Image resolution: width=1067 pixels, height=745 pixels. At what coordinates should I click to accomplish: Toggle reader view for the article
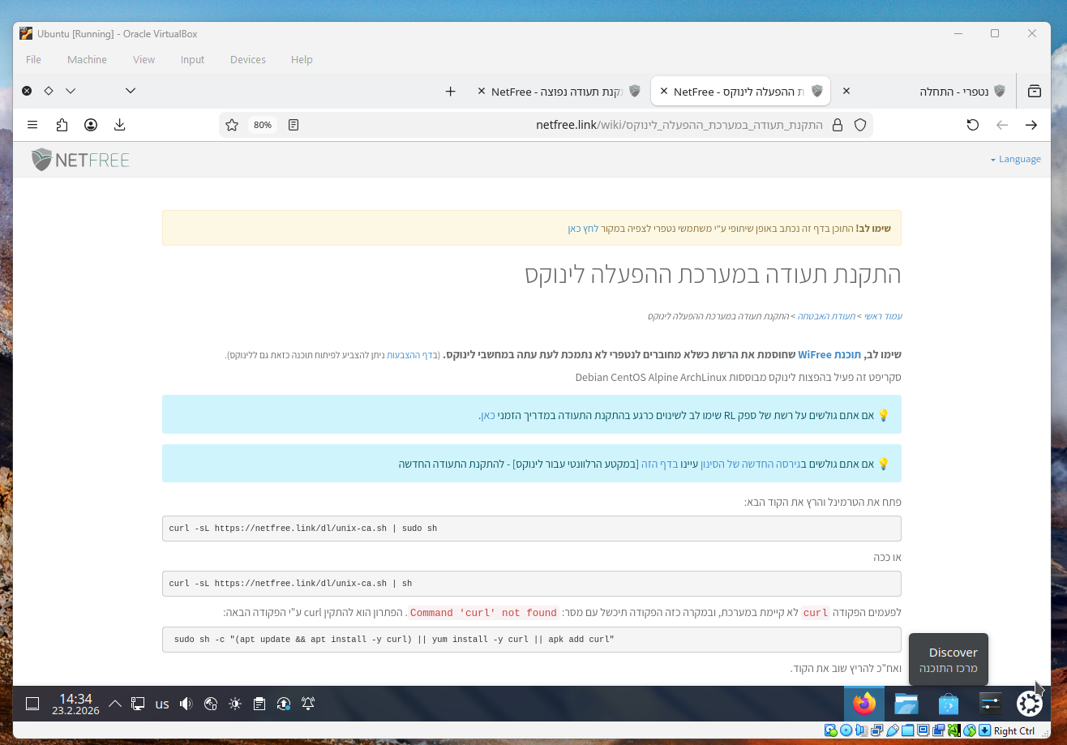coord(293,125)
